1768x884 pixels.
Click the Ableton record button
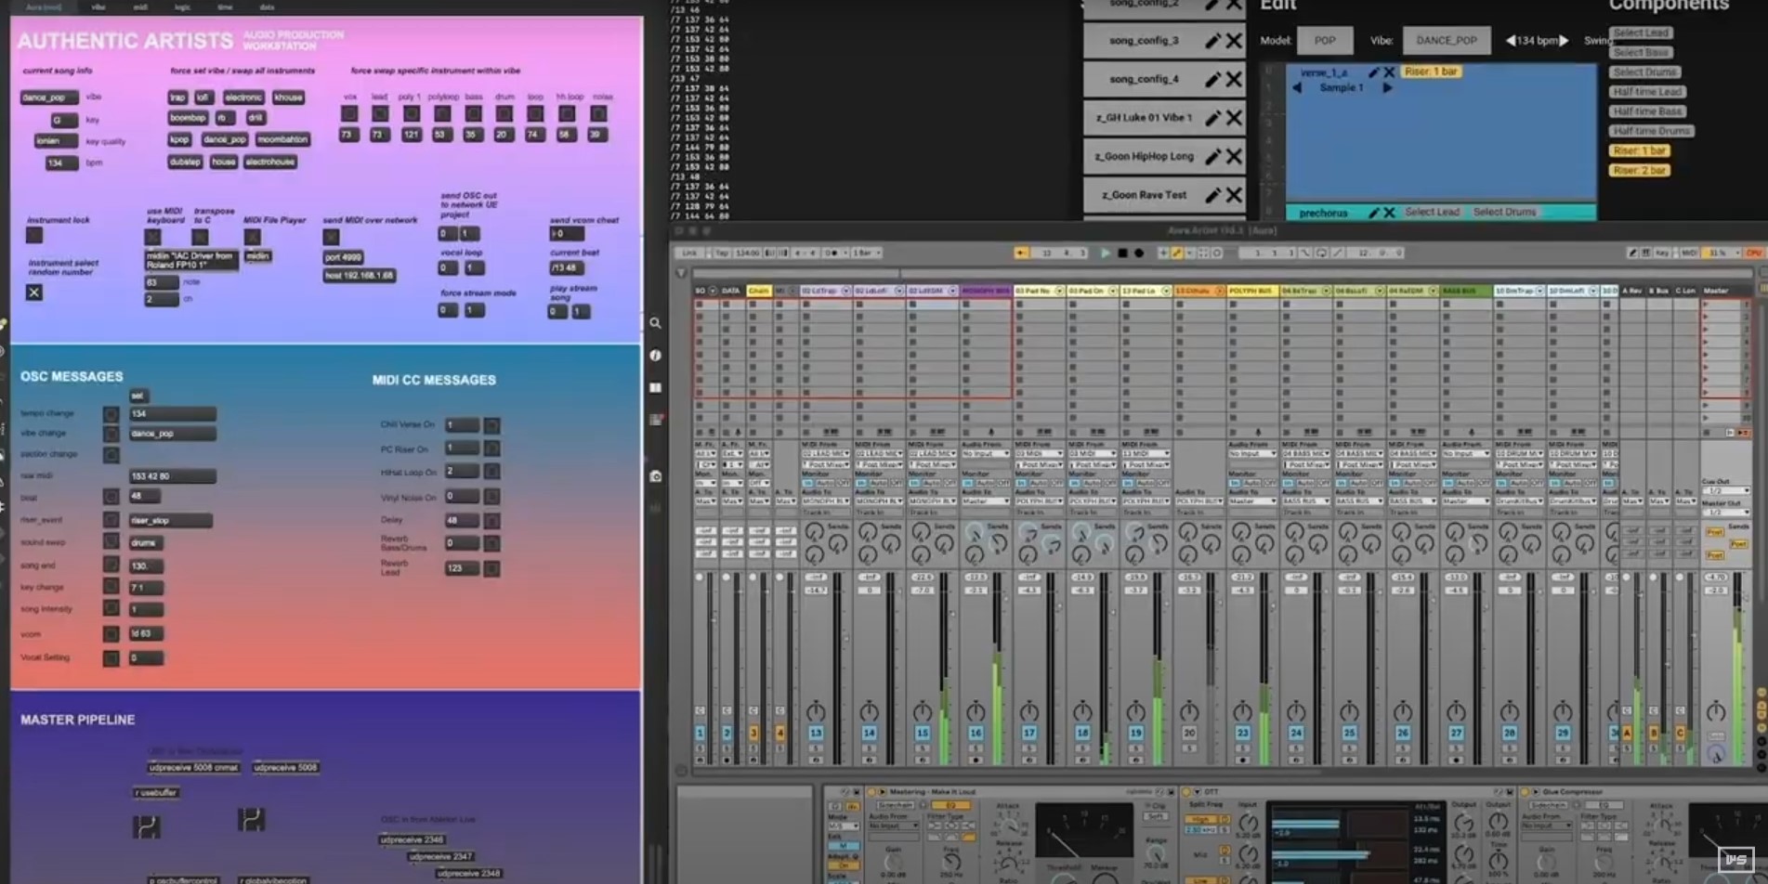(x=1139, y=253)
